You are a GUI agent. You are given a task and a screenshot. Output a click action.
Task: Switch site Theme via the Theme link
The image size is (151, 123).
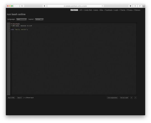click(122, 10)
